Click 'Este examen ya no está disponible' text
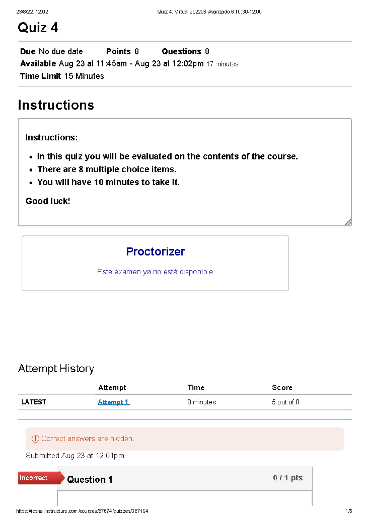 (x=155, y=272)
